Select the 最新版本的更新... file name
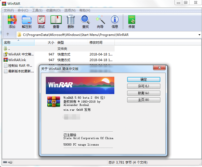The image size is (202, 167). pos(21,71)
